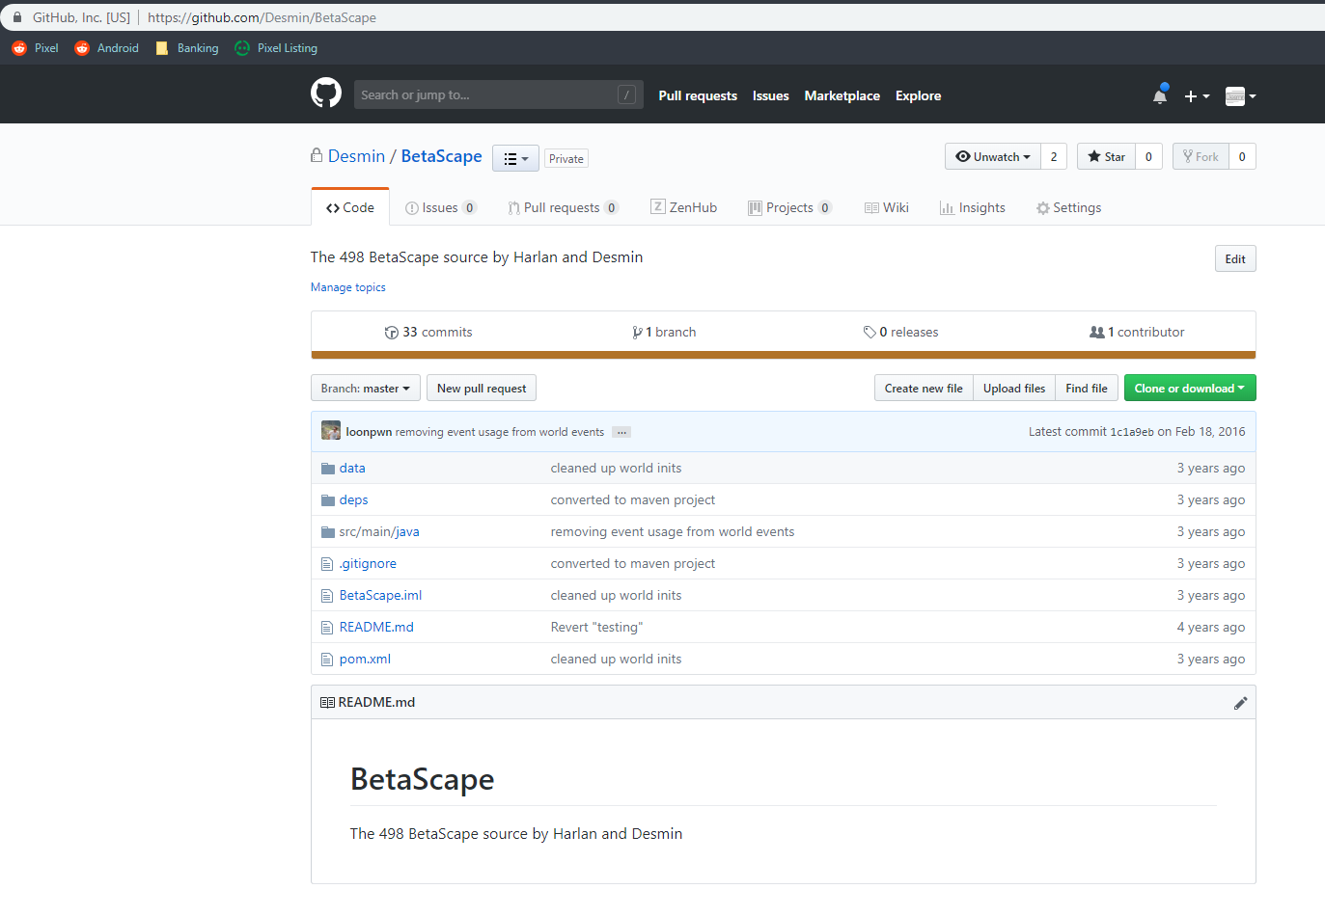Screen dimensions: 1325x916
Task: Click the forks count beside Fork
Action: 1242,157
